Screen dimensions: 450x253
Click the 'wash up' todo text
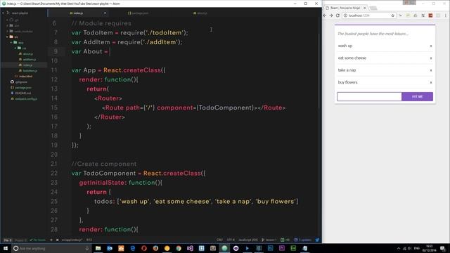[x=345, y=46]
